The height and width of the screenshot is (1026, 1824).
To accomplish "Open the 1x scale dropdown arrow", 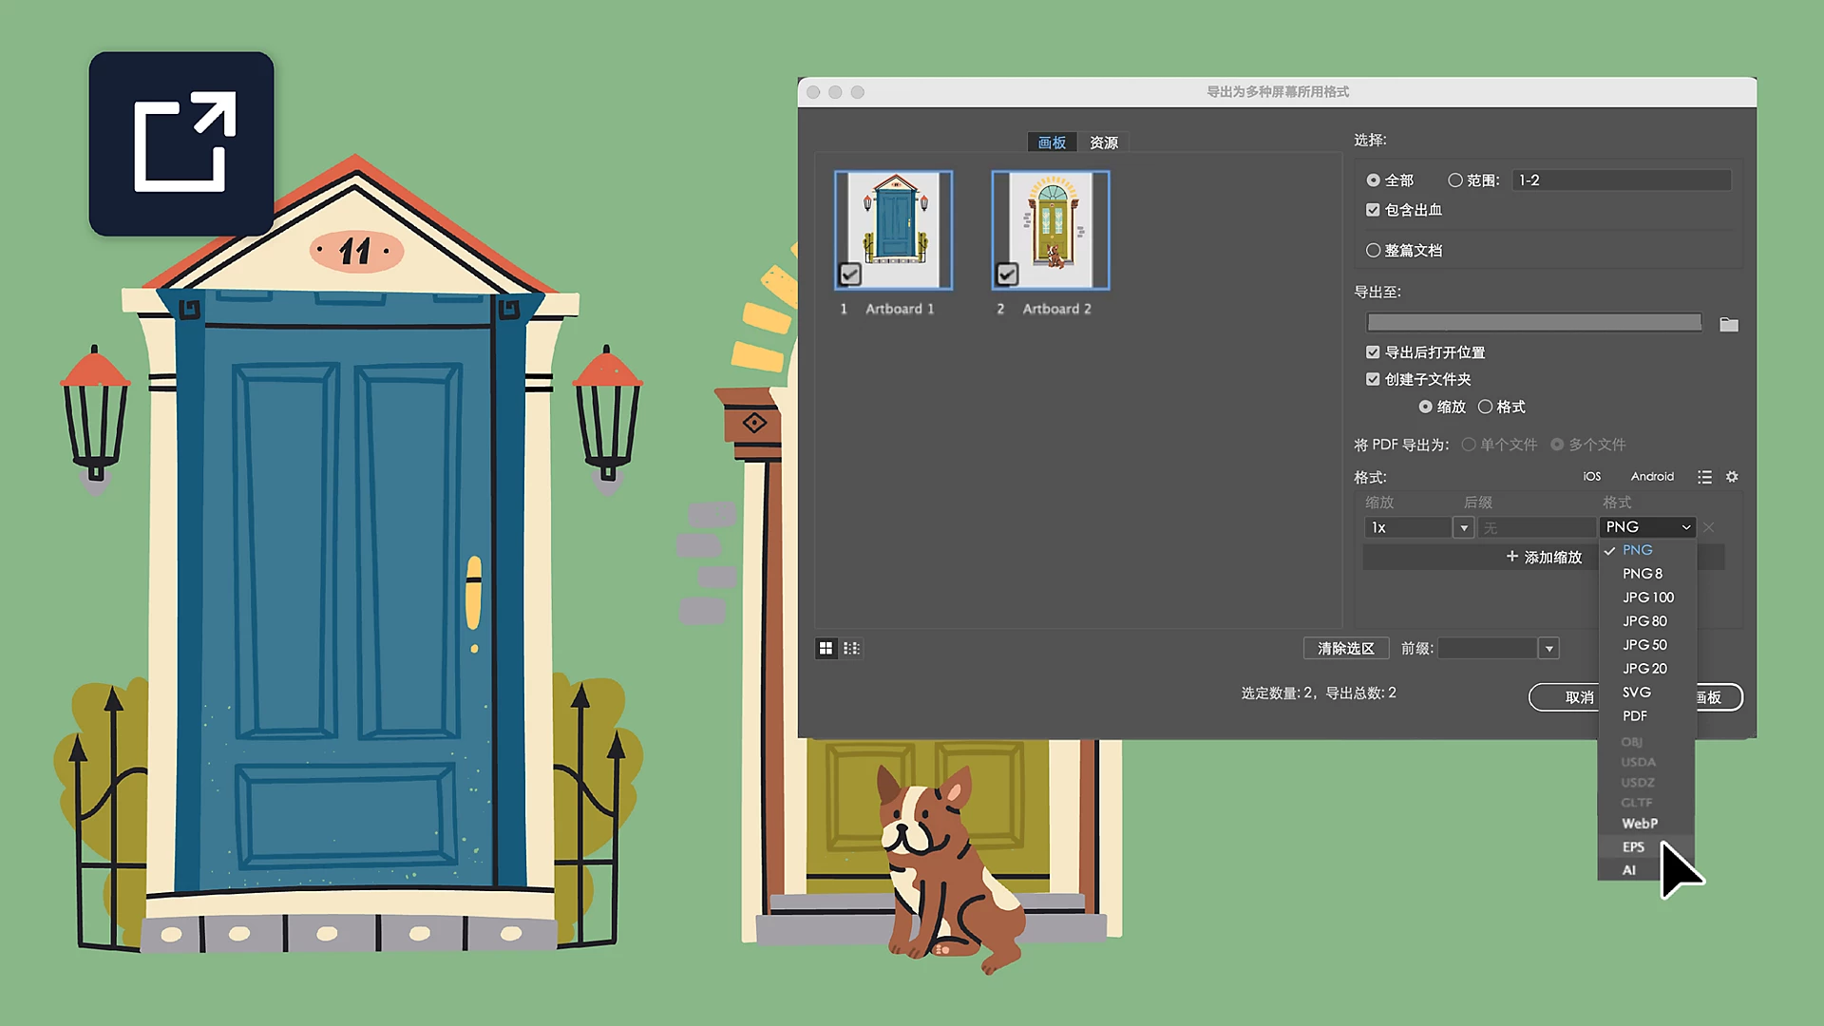I will (1464, 527).
